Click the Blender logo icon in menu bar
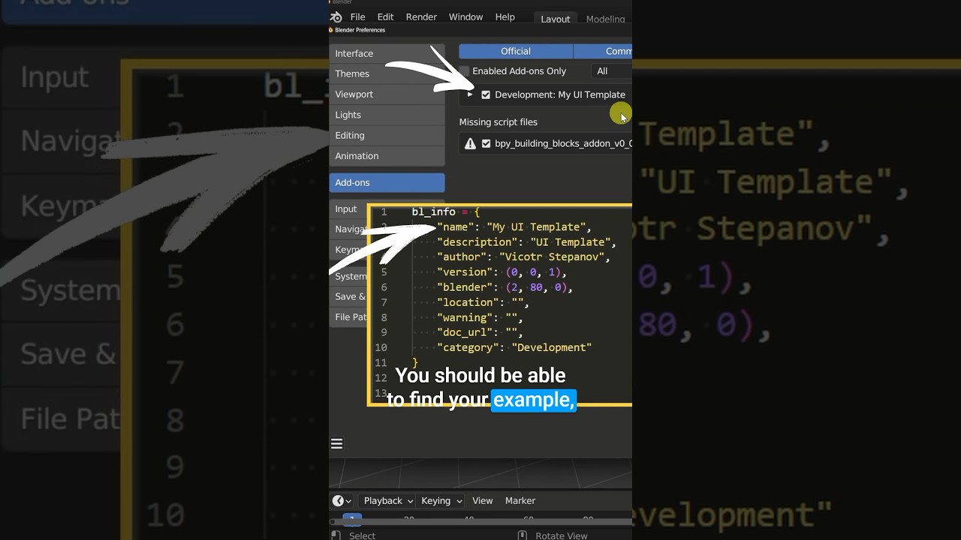 pyautogui.click(x=336, y=17)
